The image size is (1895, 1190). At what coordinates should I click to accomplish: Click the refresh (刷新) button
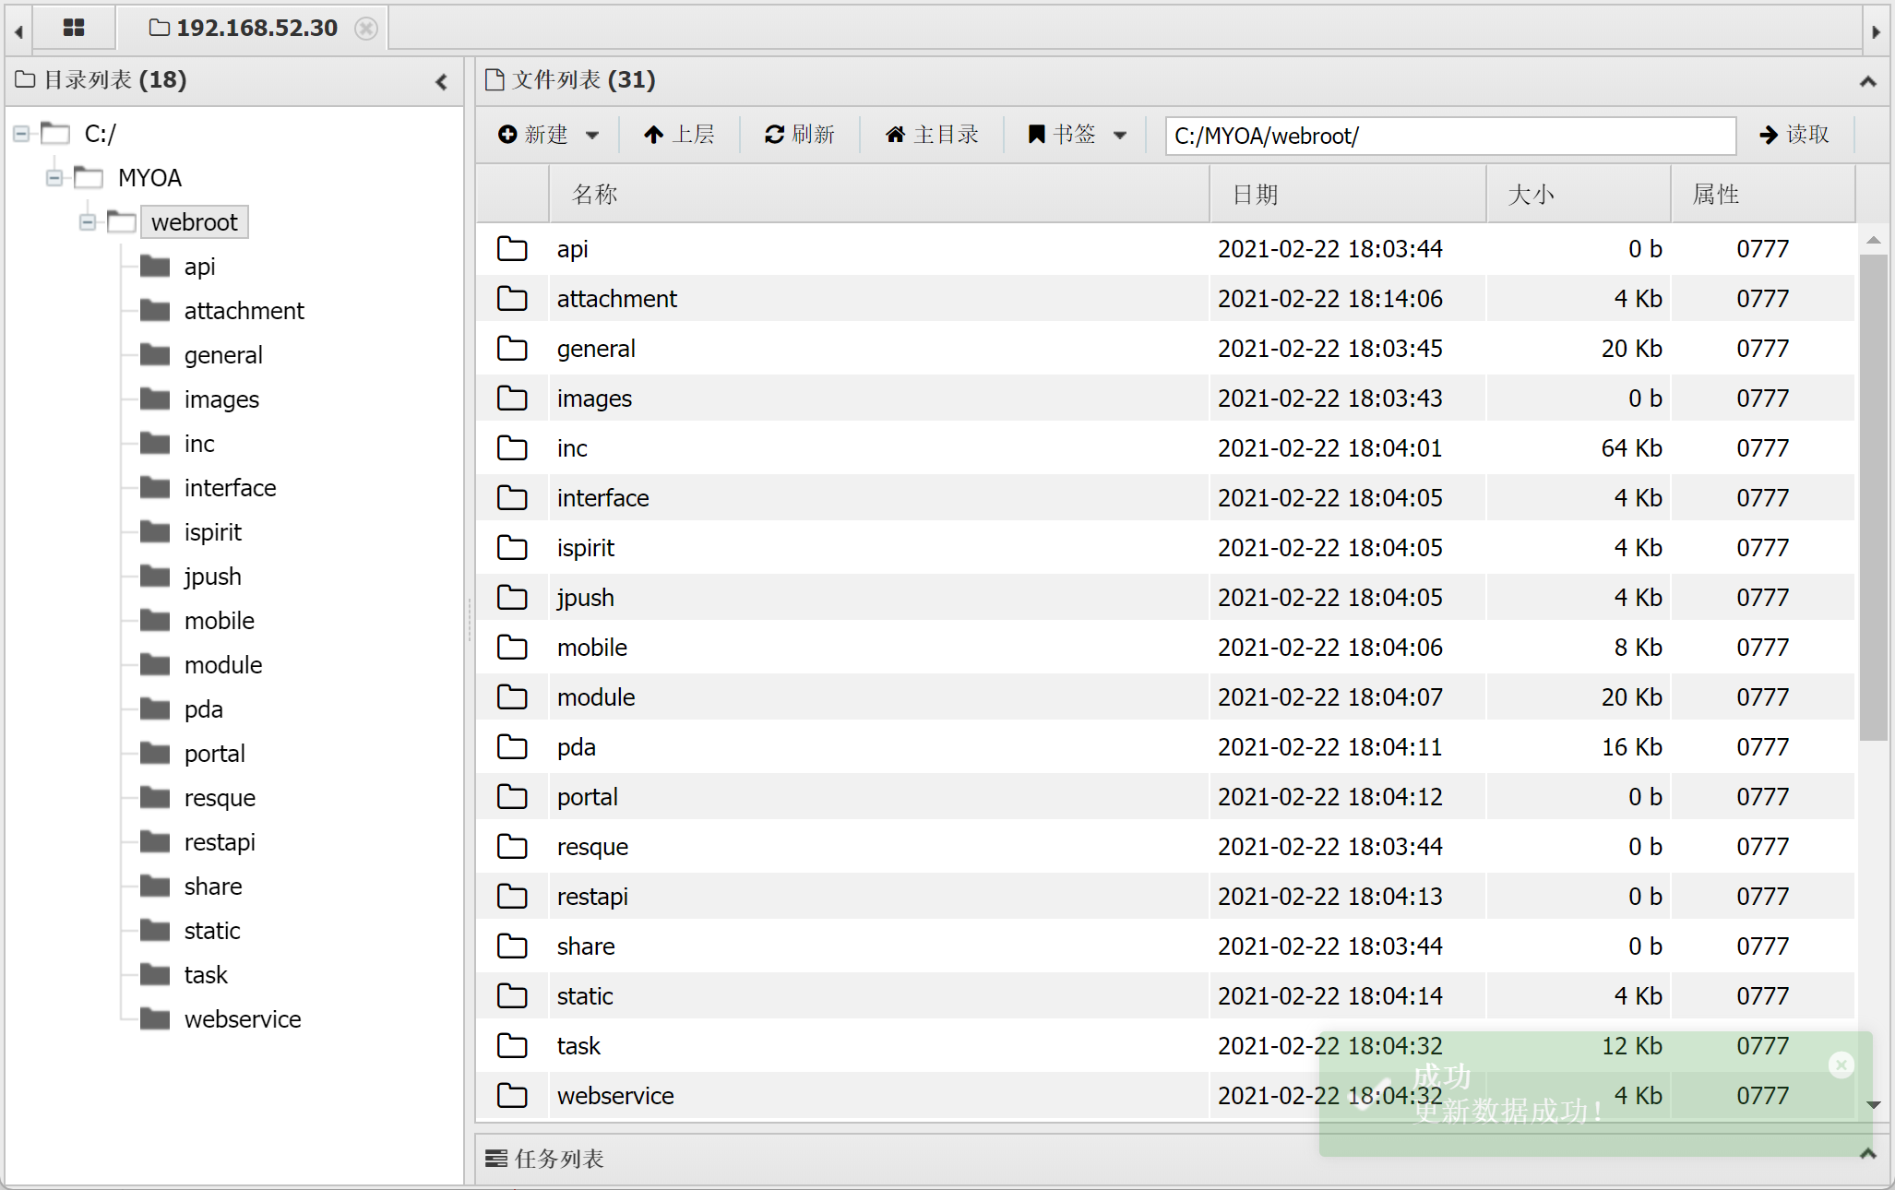point(799,135)
